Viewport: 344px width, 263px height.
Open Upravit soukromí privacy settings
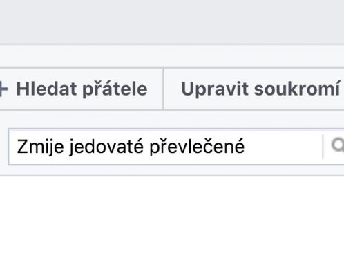click(254, 89)
